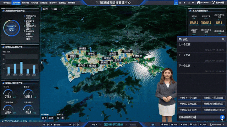Screen dimensions: 227x127
Task: Open the username dropdown in bottom-right corner
Action: tap(217, 125)
